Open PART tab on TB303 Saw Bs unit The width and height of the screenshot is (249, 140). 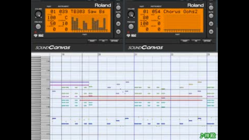click(92, 41)
